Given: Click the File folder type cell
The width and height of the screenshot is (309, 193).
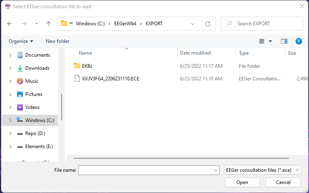Looking at the screenshot, I should tap(249, 66).
